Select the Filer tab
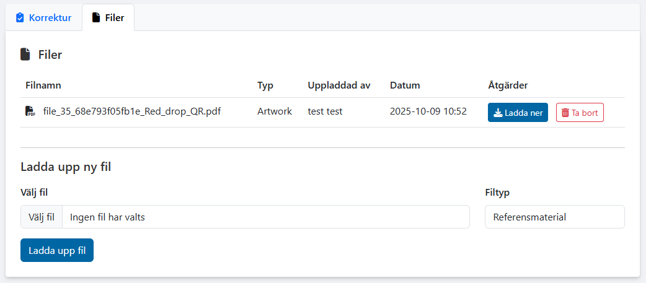646x283 pixels. [108, 17]
